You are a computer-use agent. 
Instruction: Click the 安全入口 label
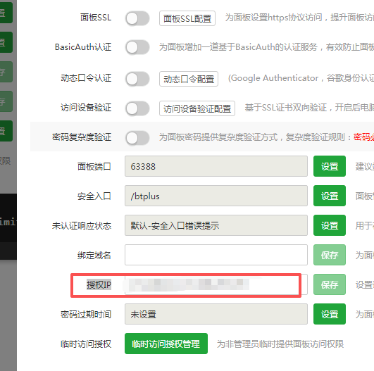tap(94, 196)
